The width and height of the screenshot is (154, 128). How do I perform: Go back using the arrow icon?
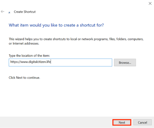(2, 12)
